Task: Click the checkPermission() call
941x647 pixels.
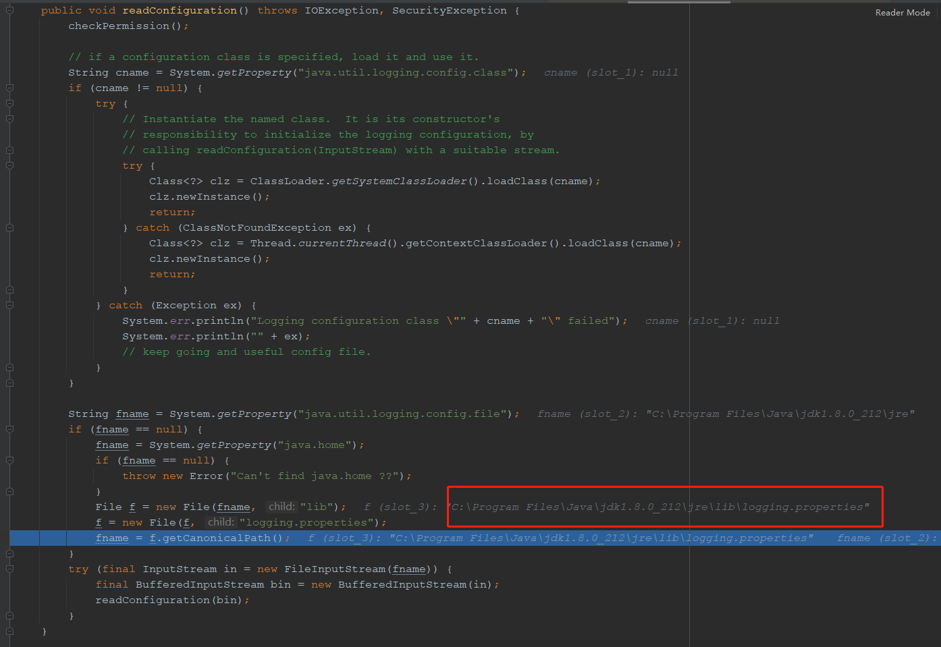Action: 129,26
